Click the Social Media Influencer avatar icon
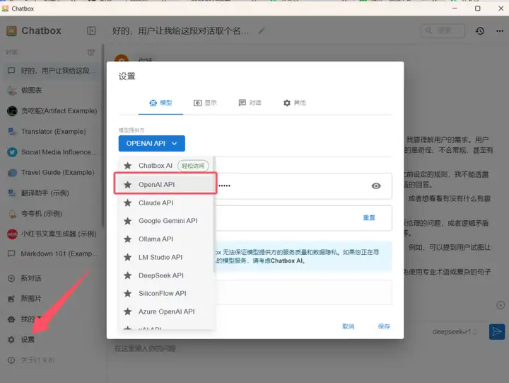 click(x=12, y=152)
